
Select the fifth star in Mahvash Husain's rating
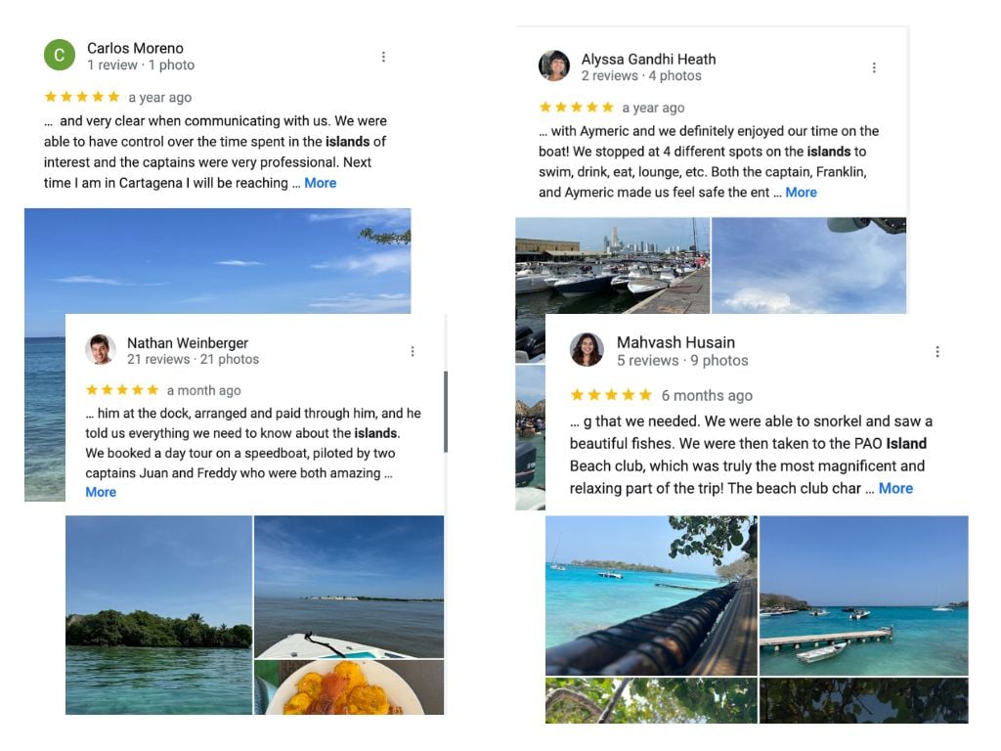[x=647, y=395]
